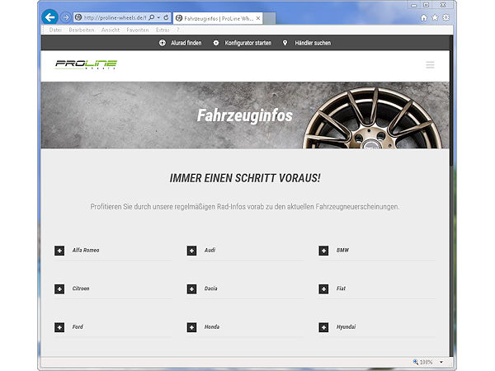This screenshot has width=495, height=371.
Task: Click the Alfa Romeo label
Action: pos(86,250)
